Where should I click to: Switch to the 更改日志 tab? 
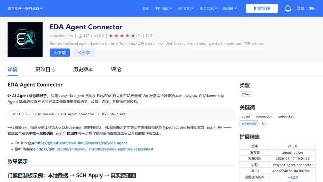click(45, 69)
